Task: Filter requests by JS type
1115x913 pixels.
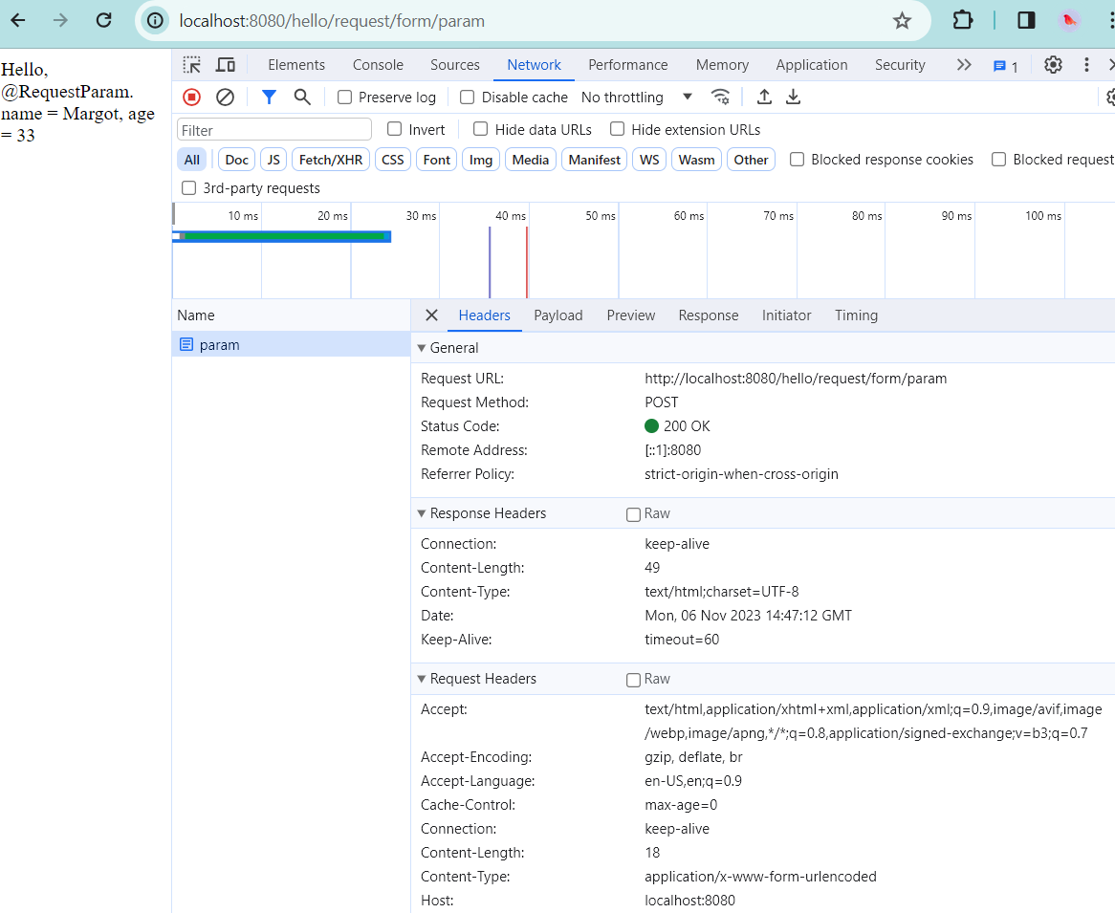Action: [x=273, y=160]
